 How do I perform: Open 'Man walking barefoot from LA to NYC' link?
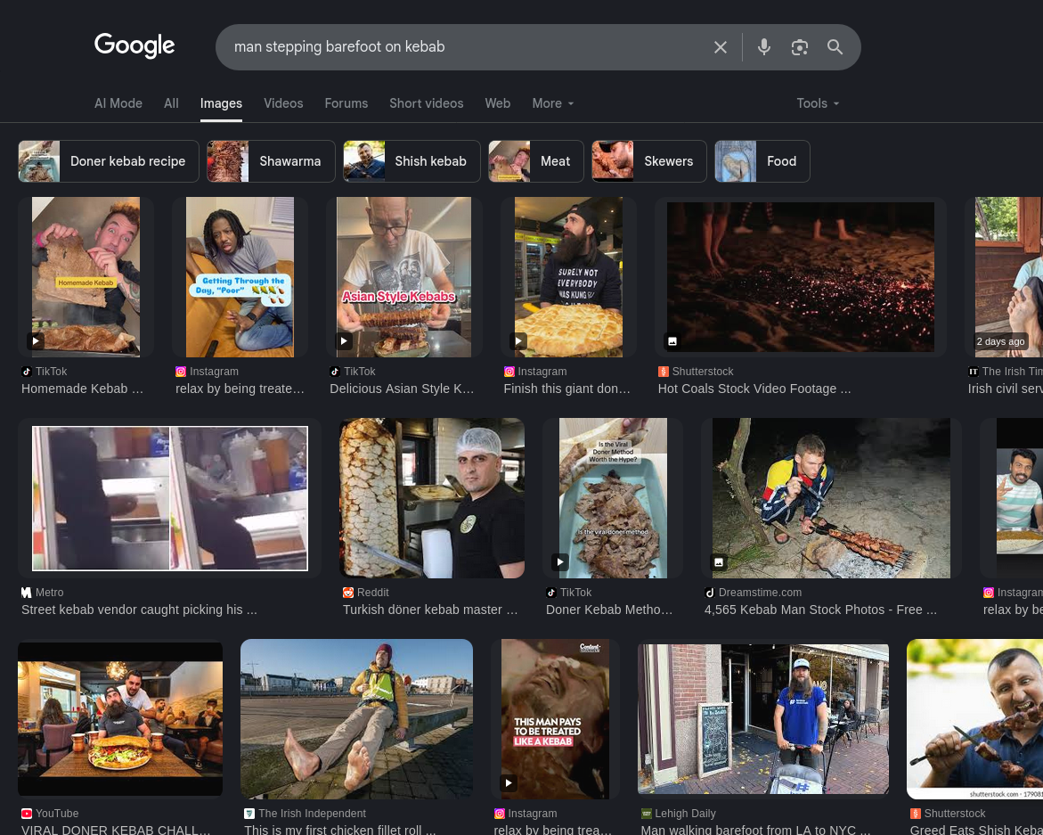(755, 829)
